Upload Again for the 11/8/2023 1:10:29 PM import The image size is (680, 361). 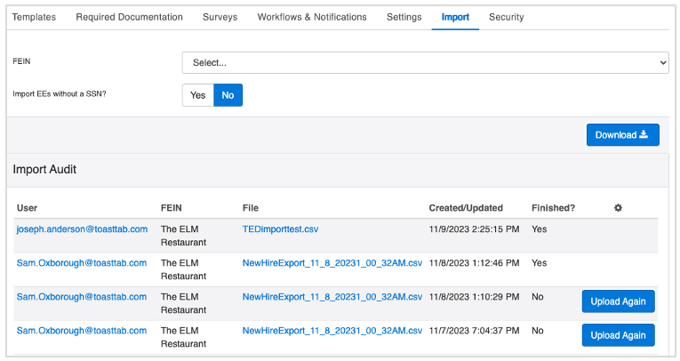(618, 301)
